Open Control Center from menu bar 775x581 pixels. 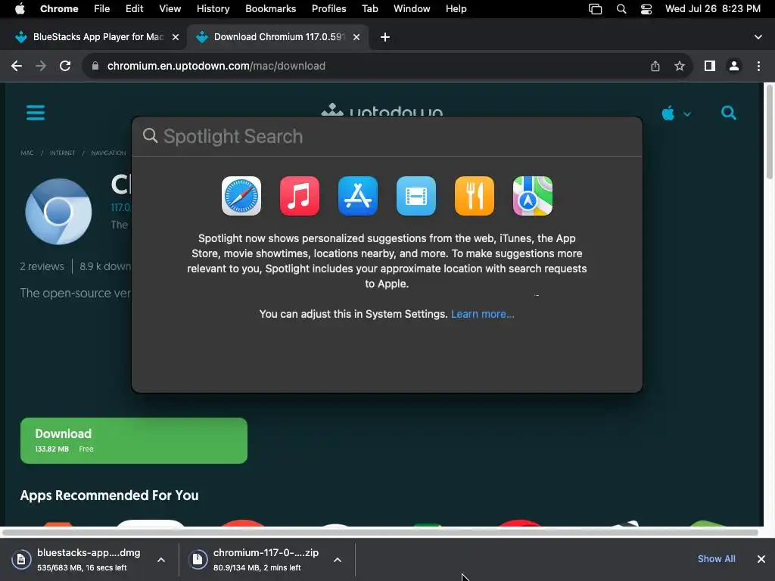[x=646, y=9]
